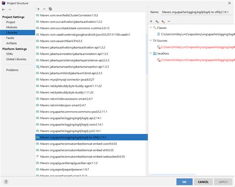Close the Project Structure dialog
Image resolution: width=235 pixels, height=187 pixels.
230,3
